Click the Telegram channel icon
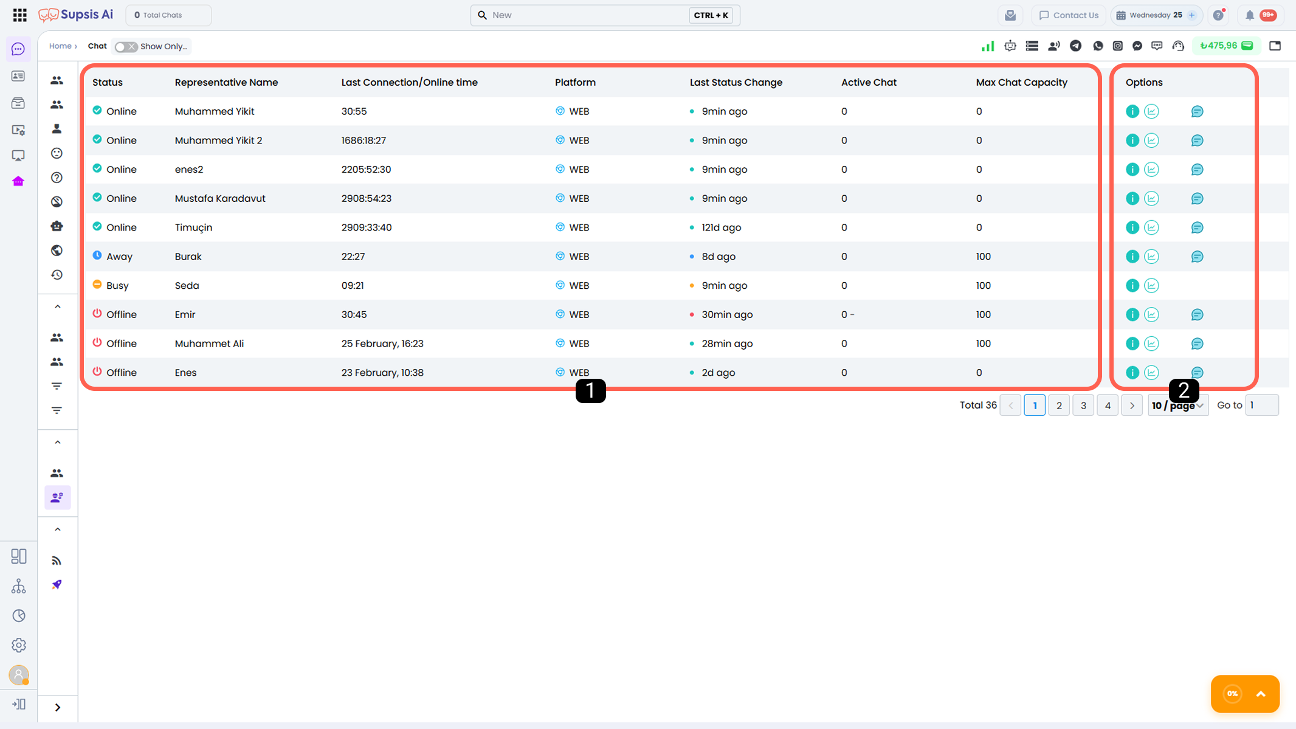Image resolution: width=1296 pixels, height=729 pixels. [x=1076, y=46]
